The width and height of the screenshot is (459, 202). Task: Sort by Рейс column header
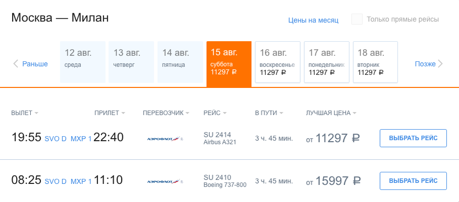[x=214, y=113]
